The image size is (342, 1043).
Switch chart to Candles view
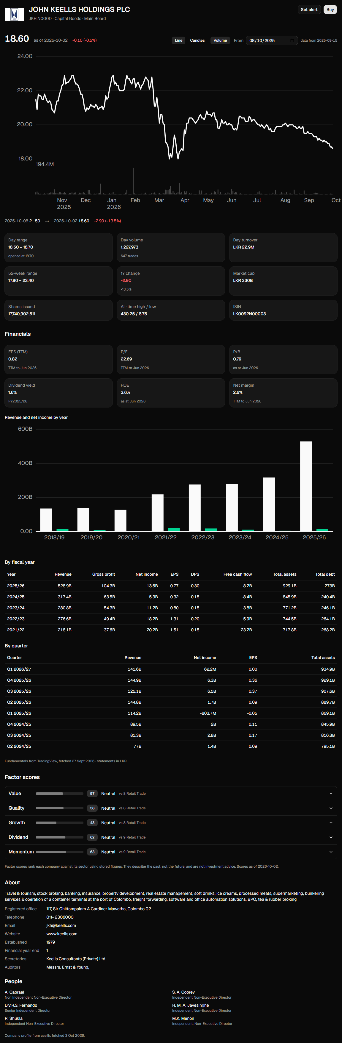coord(197,40)
